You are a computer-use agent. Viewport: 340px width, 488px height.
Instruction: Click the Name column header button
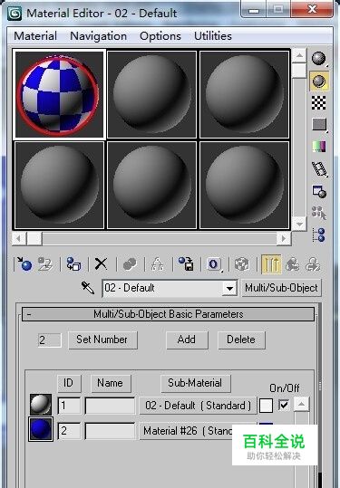[x=111, y=383]
